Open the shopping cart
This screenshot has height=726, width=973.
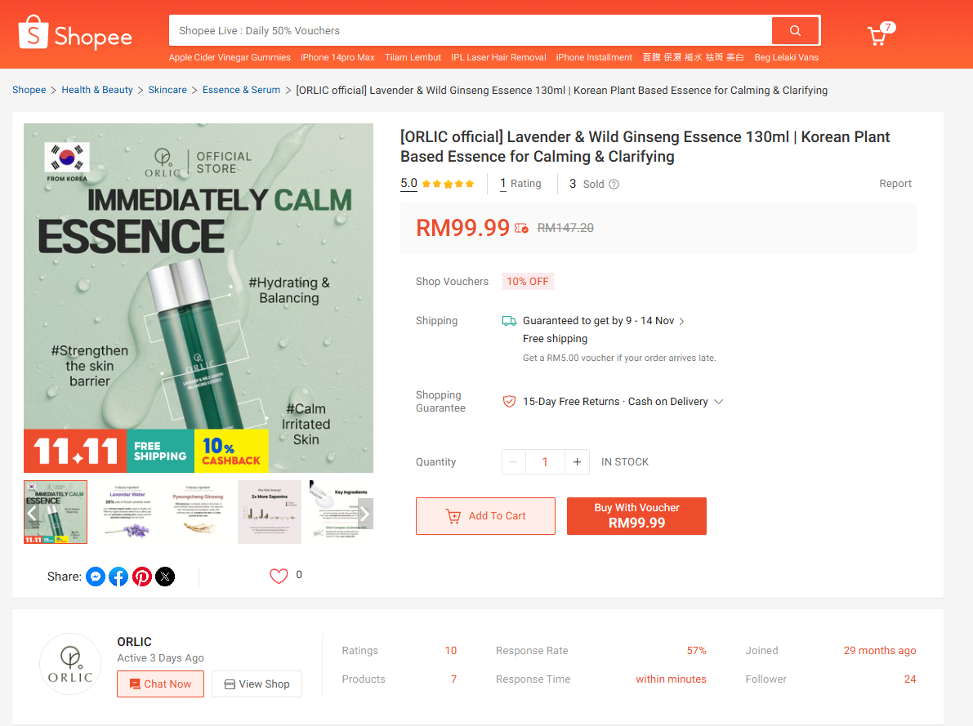click(x=877, y=37)
